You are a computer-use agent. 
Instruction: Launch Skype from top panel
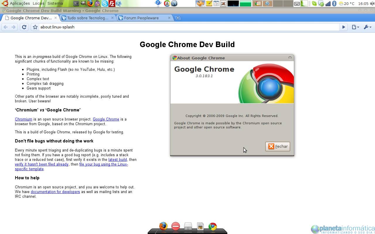click(x=105, y=4)
